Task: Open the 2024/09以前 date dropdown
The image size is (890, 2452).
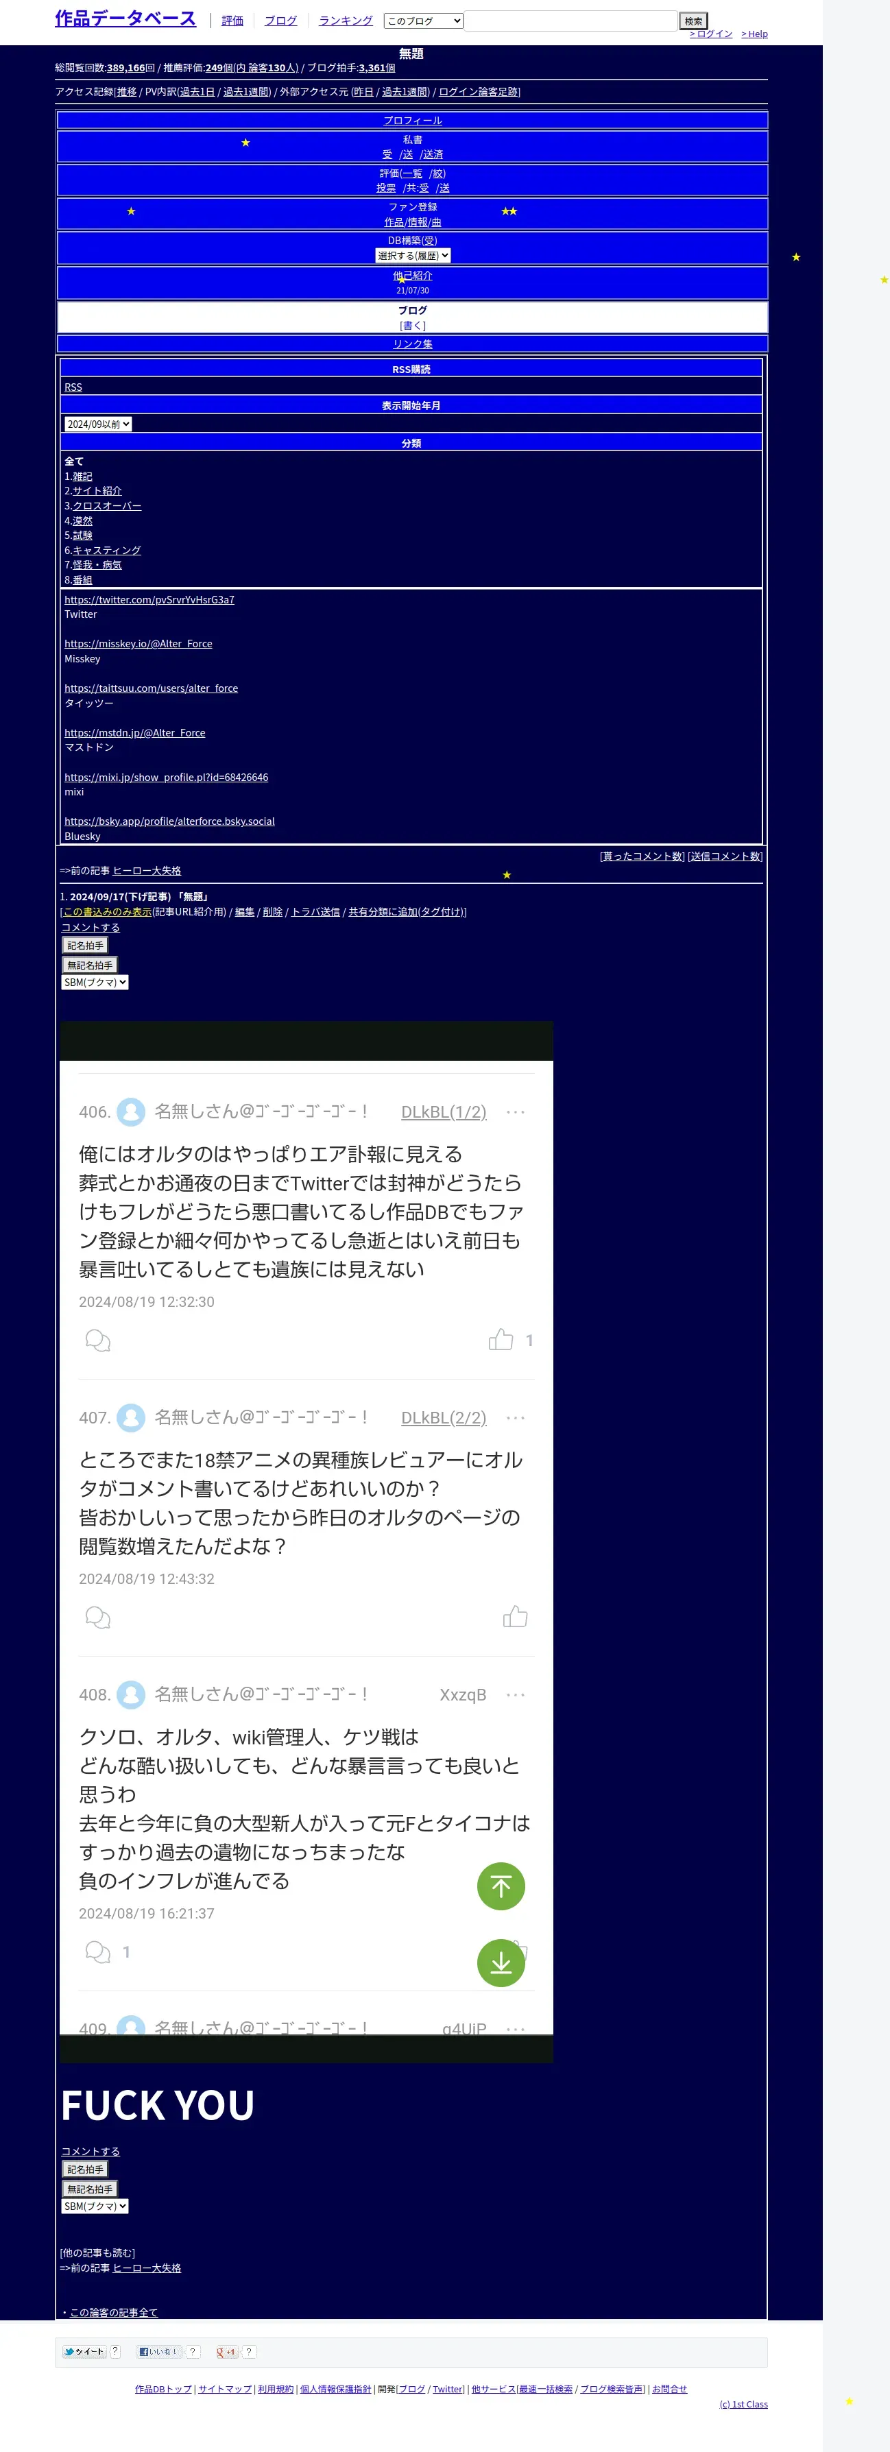Action: (x=98, y=424)
